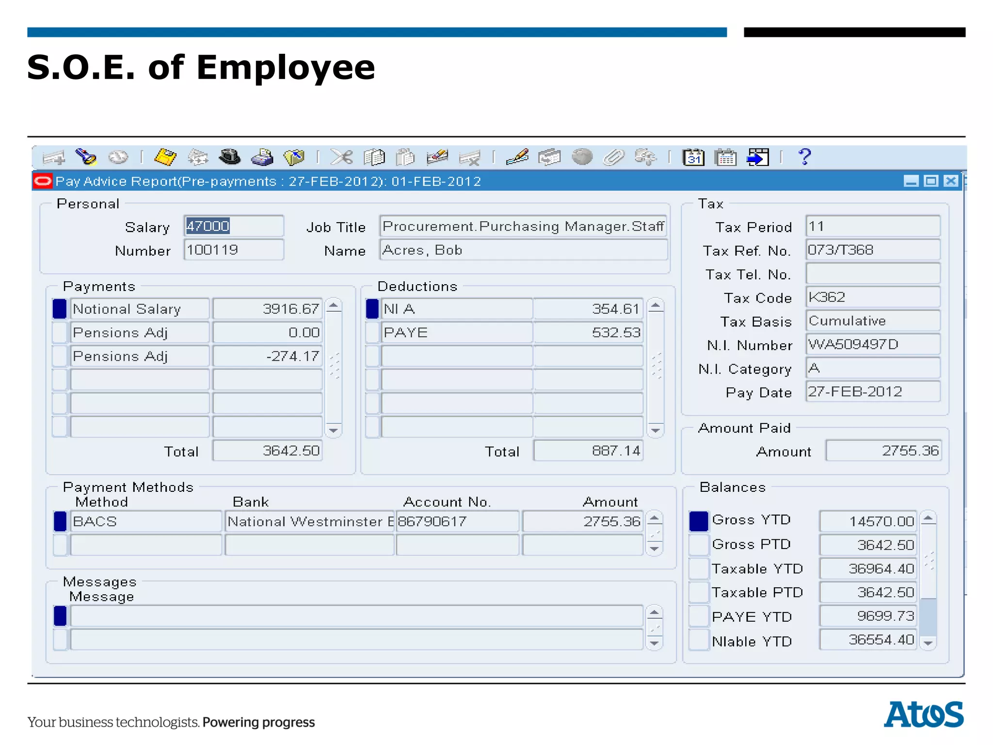
Task: Click the Print toolbar icon
Action: pyautogui.click(x=262, y=157)
